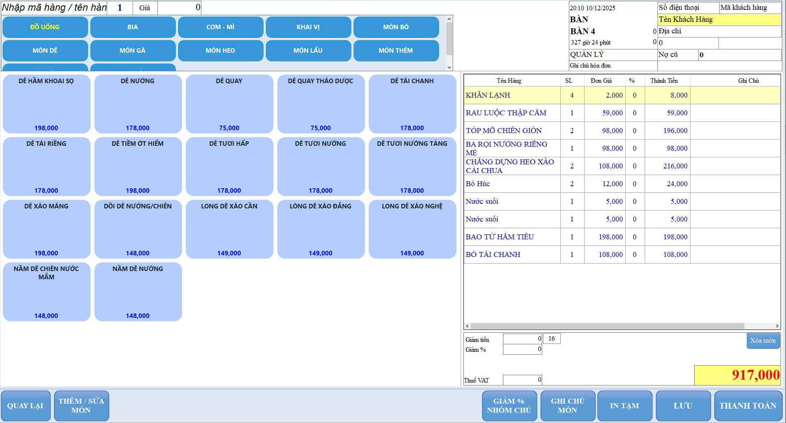Click the order table horizontal scrollbar
786x423 pixels.
click(x=607, y=326)
